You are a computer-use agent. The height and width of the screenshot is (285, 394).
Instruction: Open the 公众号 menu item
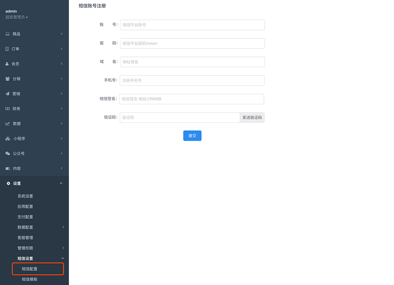34,153
